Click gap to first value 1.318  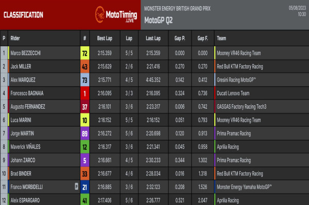(202, 174)
